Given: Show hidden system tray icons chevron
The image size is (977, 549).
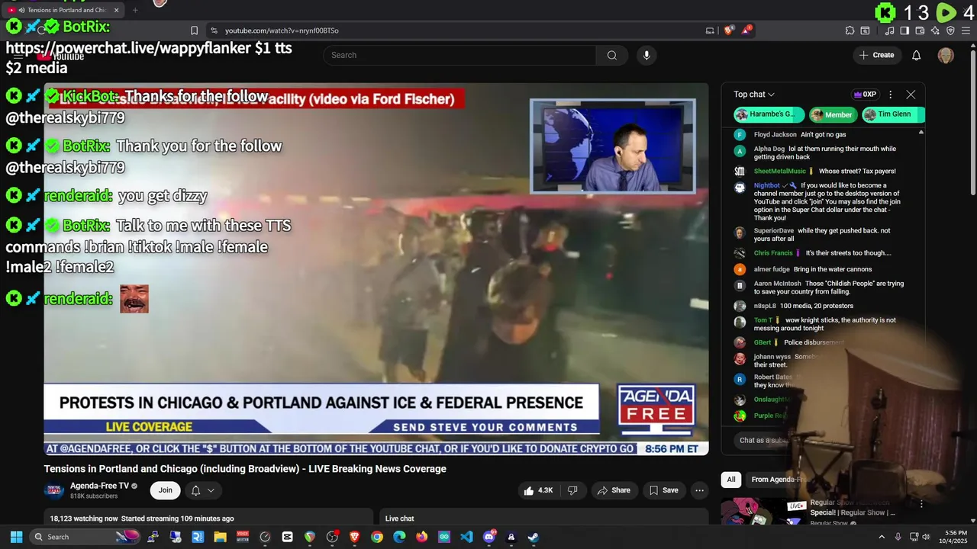Looking at the screenshot, I should click(881, 537).
